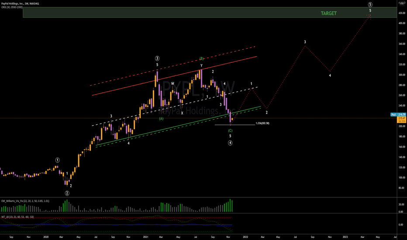This screenshot has height=240, width=407.
Task: Click the 2020 label on time axis
Action: (x=46, y=237)
